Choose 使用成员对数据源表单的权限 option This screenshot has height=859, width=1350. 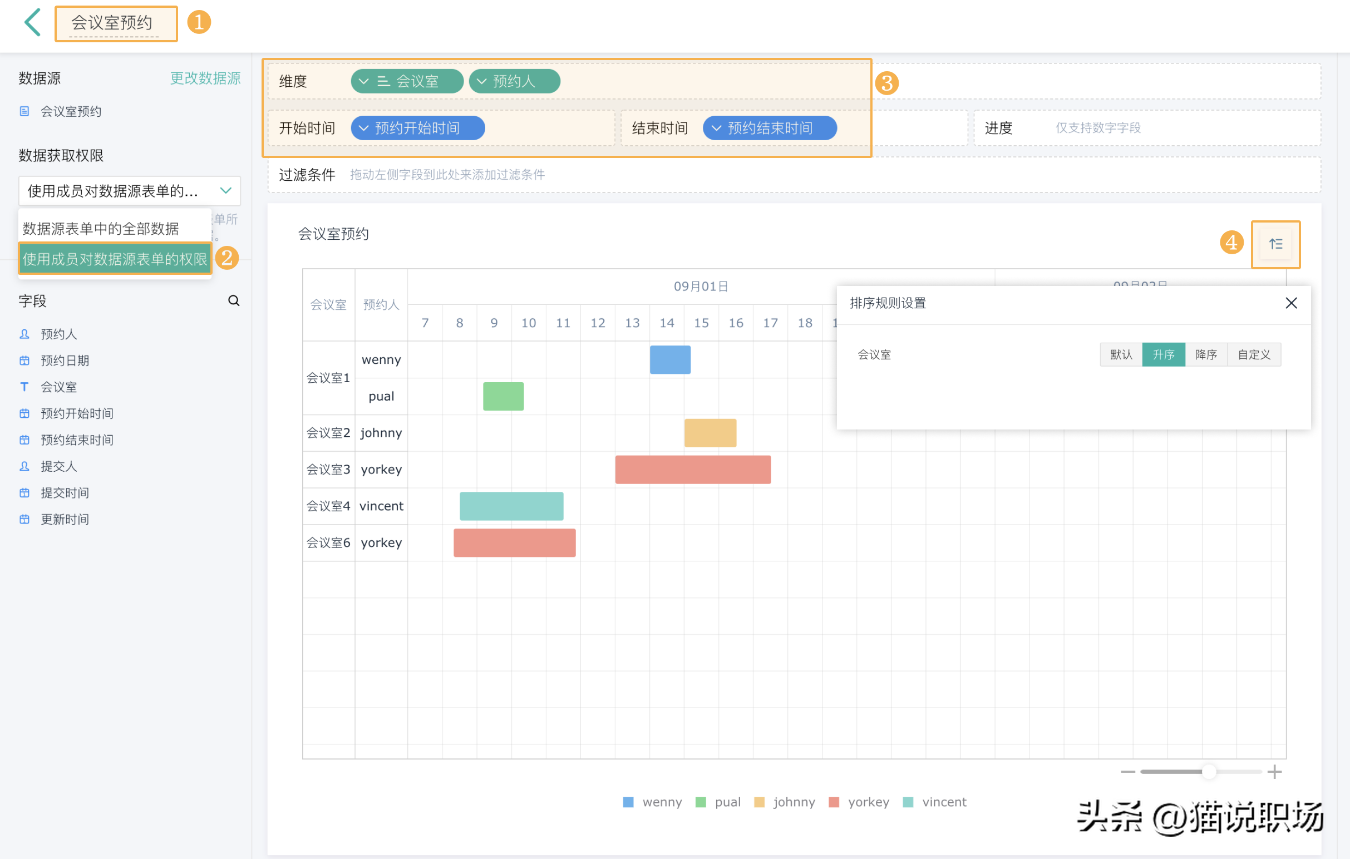click(115, 259)
